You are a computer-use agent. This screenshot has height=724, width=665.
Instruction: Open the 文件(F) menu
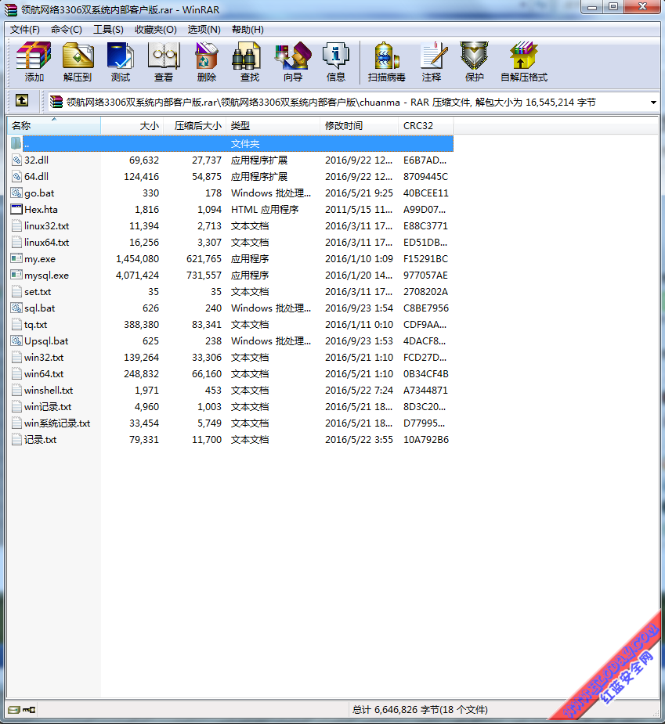point(25,30)
